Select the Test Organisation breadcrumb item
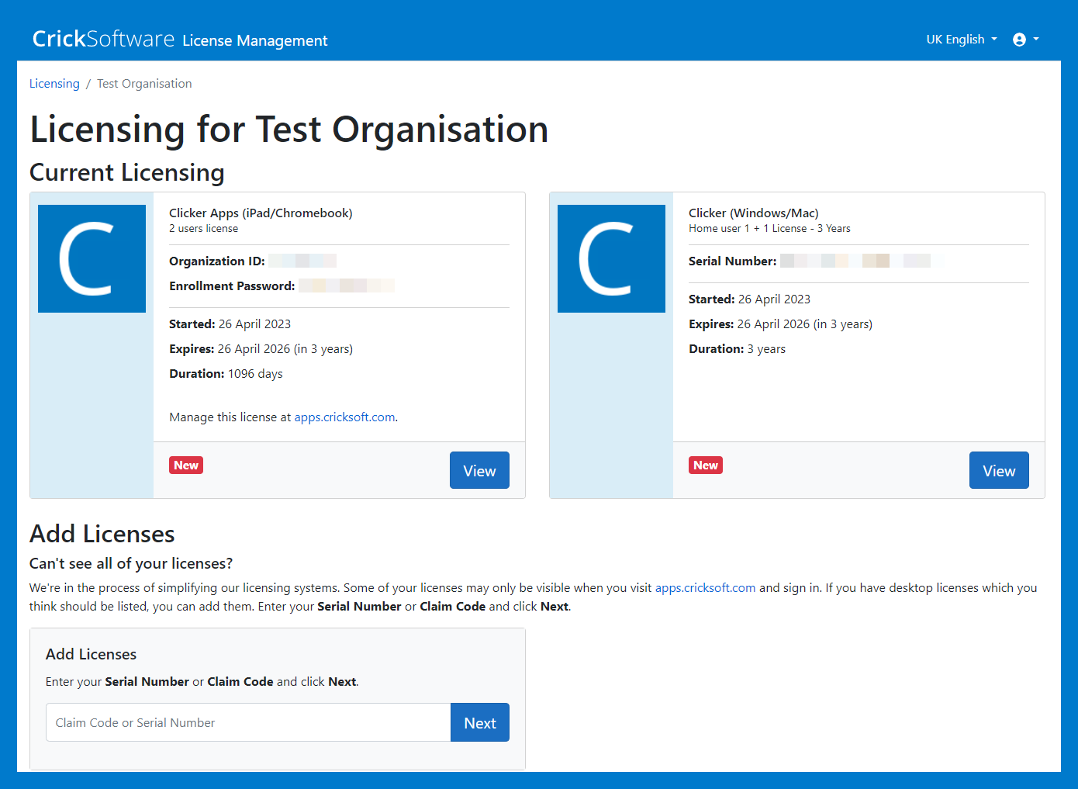This screenshot has height=789, width=1078. 144,84
